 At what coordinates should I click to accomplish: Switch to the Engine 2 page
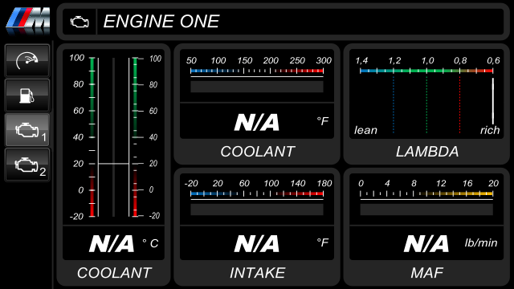coord(27,165)
